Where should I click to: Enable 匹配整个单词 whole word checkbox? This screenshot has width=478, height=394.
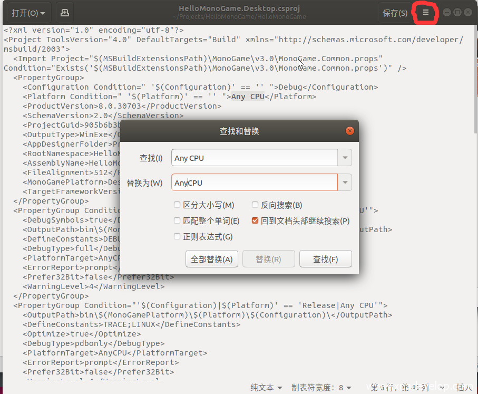[178, 221]
